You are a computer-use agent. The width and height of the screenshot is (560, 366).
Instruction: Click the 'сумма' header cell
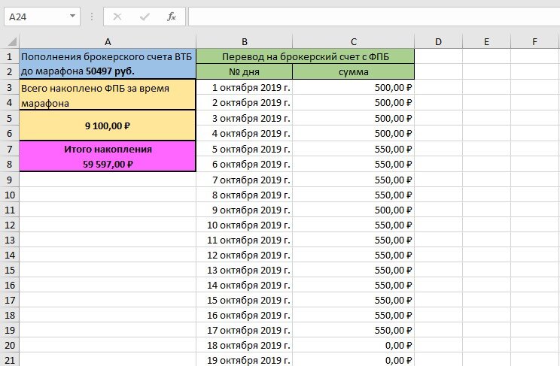click(x=354, y=71)
